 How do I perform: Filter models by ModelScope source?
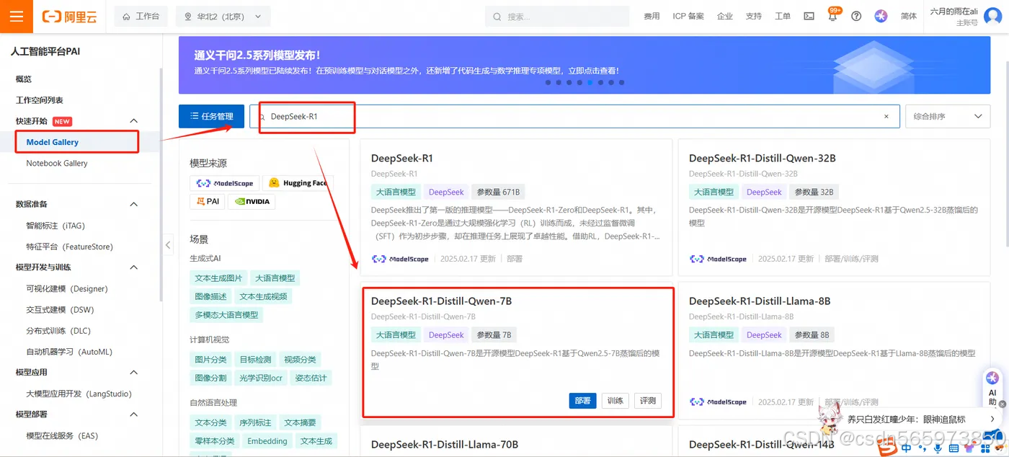pos(225,183)
